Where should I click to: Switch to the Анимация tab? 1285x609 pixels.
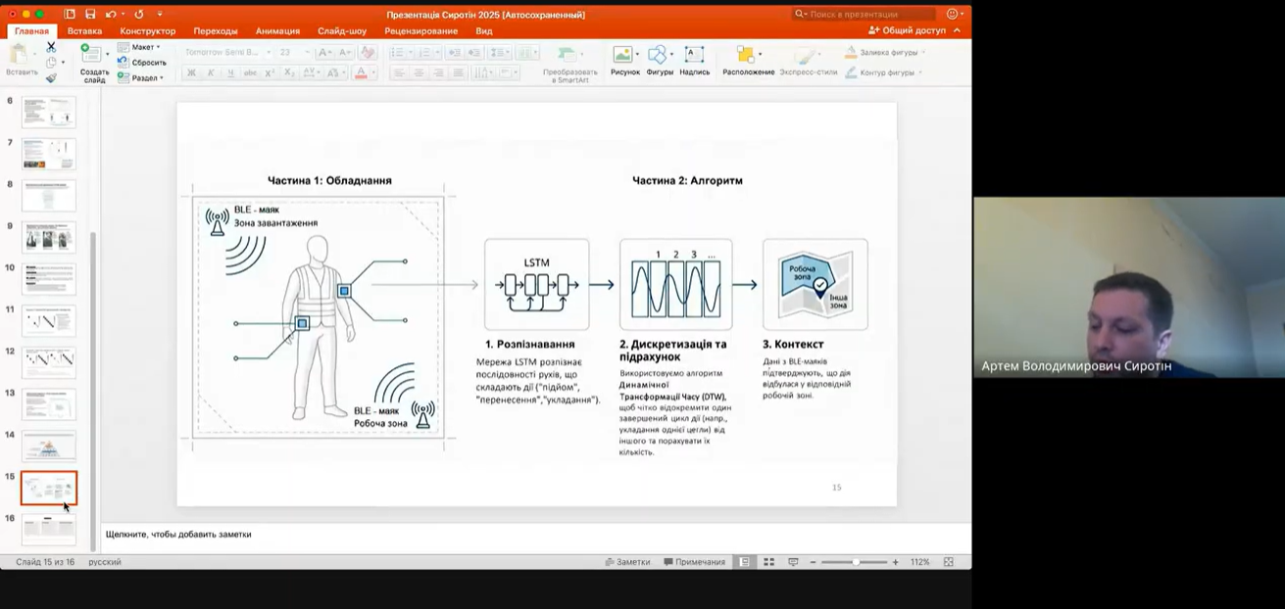(x=277, y=31)
